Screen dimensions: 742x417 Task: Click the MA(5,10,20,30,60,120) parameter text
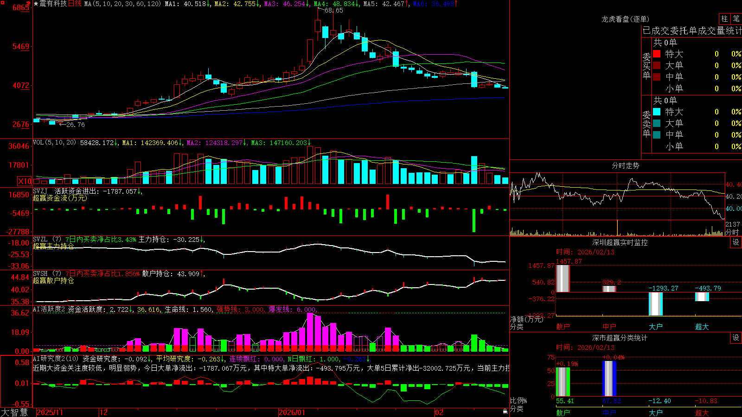tap(122, 4)
